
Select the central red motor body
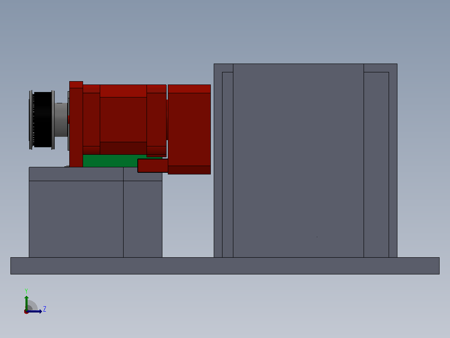123,120
